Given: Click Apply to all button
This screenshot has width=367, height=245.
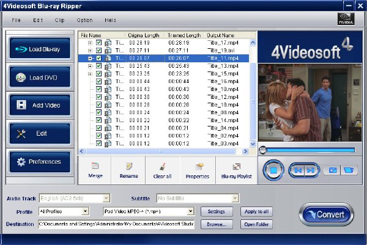Looking at the screenshot, I should [x=256, y=211].
